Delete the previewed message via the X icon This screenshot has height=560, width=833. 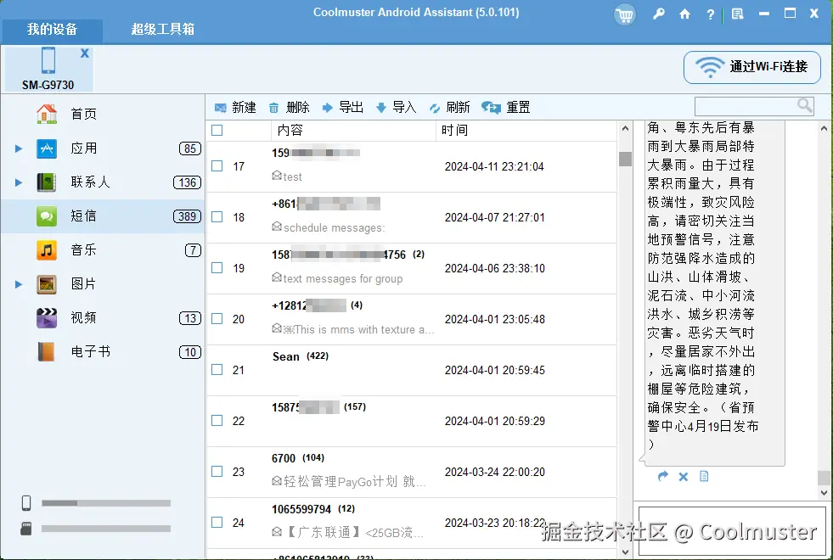coord(684,476)
